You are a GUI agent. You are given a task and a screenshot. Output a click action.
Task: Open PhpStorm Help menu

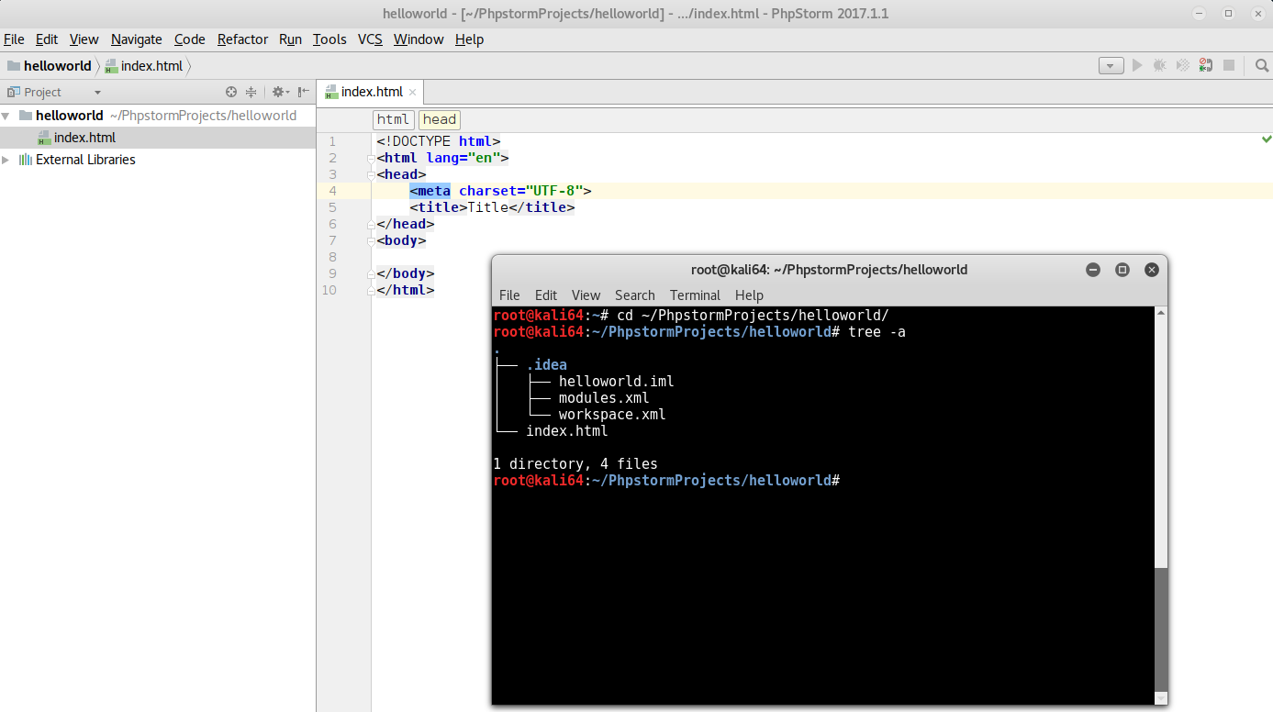pos(469,39)
